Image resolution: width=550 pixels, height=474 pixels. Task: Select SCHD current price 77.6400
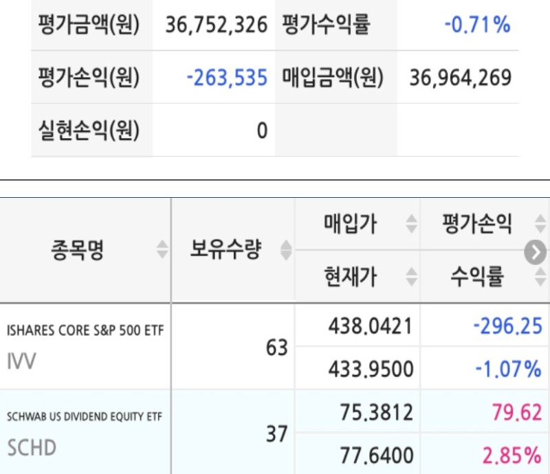(x=377, y=455)
